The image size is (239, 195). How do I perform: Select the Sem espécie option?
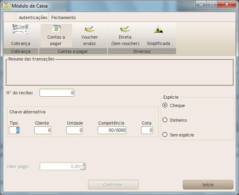165,135
